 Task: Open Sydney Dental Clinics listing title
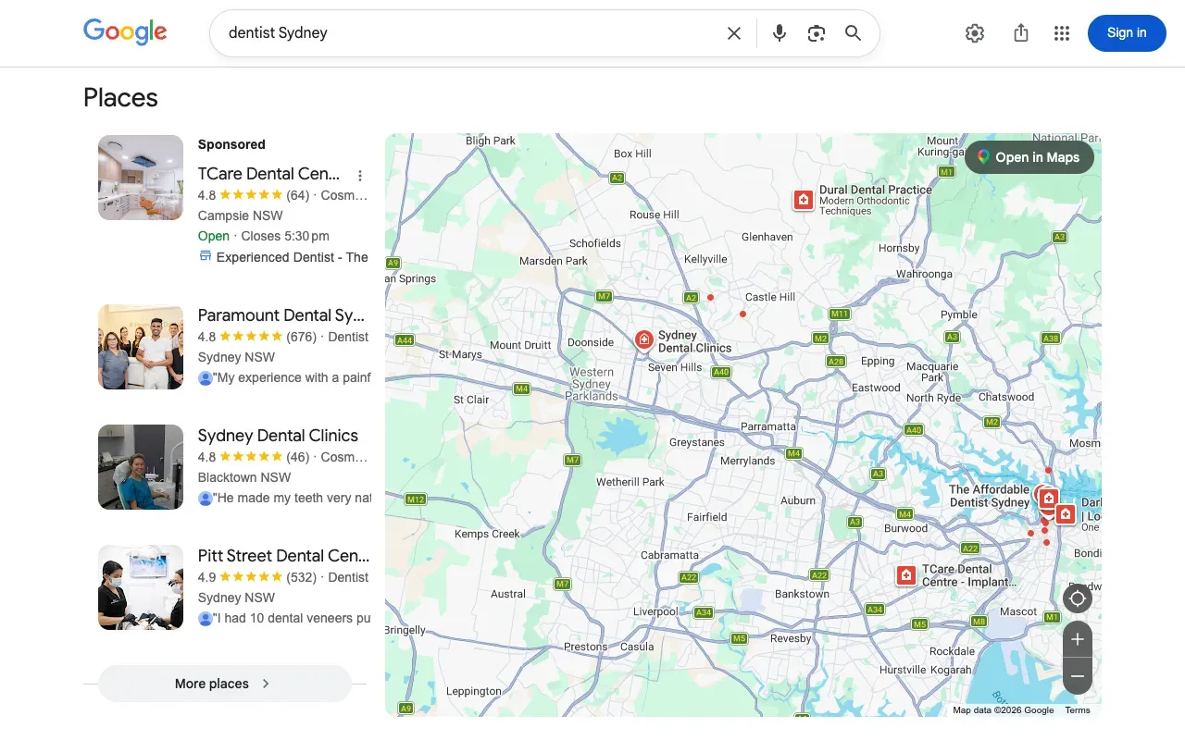(278, 436)
